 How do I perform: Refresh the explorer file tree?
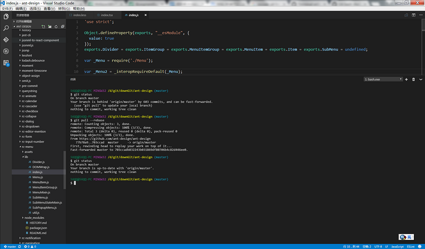pos(56,26)
